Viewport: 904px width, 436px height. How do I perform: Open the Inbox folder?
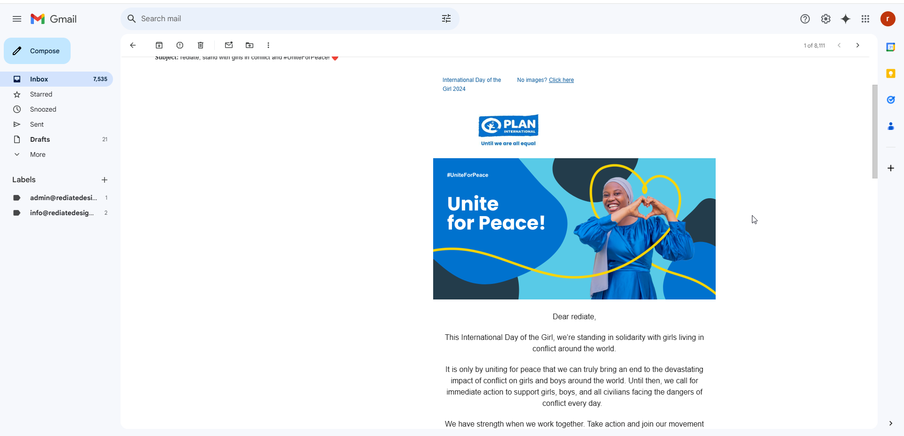(x=39, y=79)
